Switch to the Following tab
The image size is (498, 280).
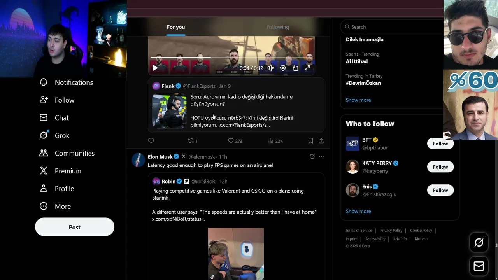pos(278,27)
